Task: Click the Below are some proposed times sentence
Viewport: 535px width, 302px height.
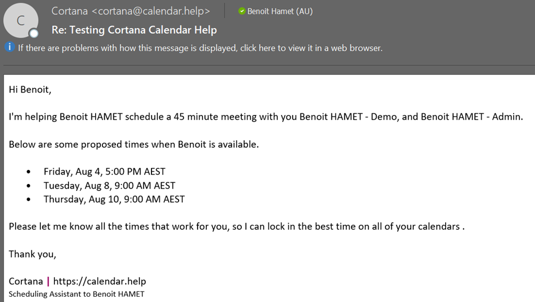Action: point(133,144)
